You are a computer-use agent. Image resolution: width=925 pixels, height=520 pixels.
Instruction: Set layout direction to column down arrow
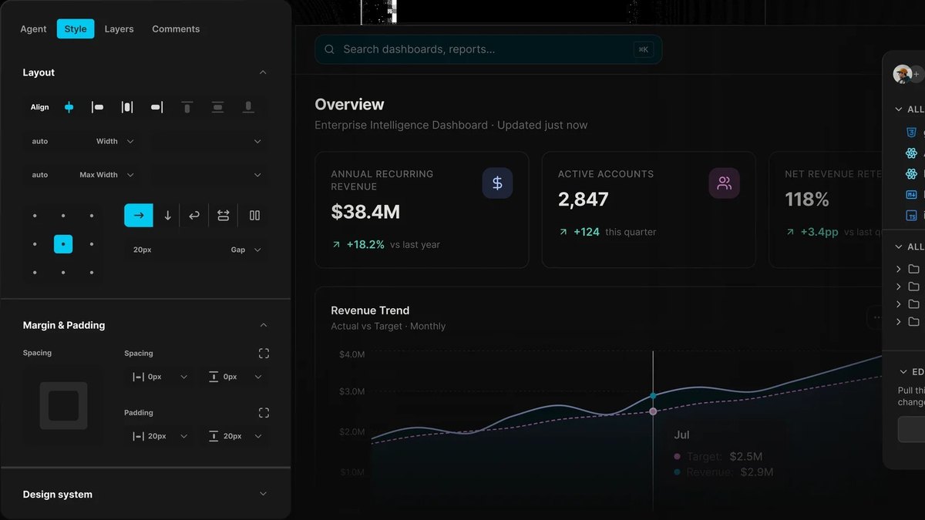(167, 216)
